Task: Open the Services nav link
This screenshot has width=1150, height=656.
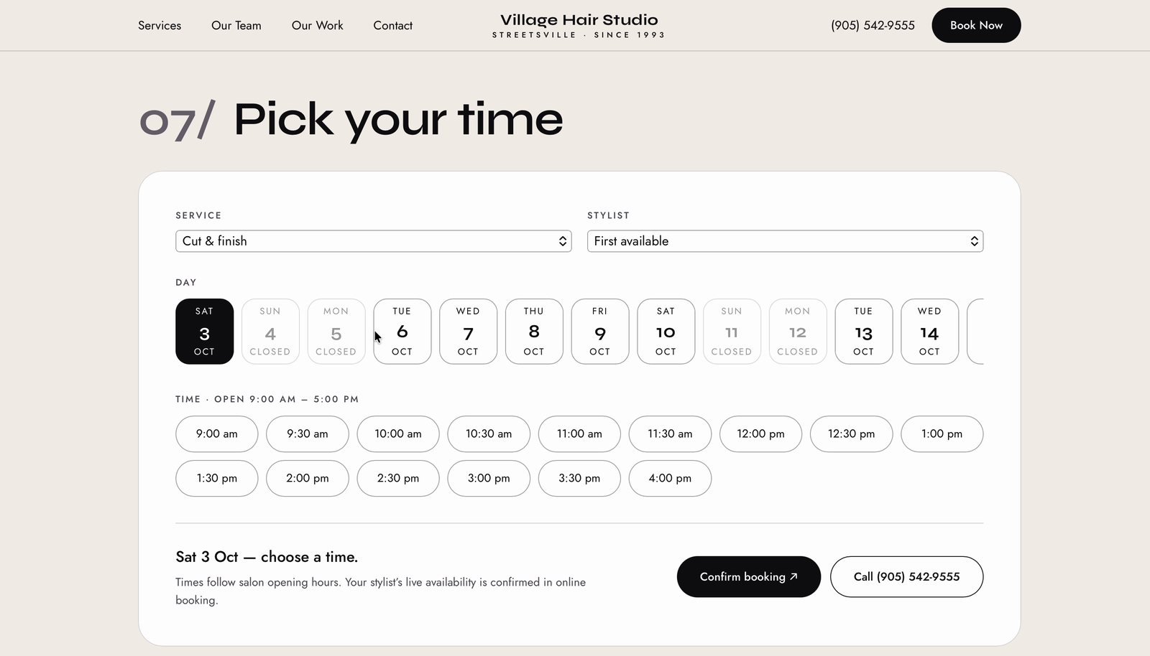Action: pos(160,25)
